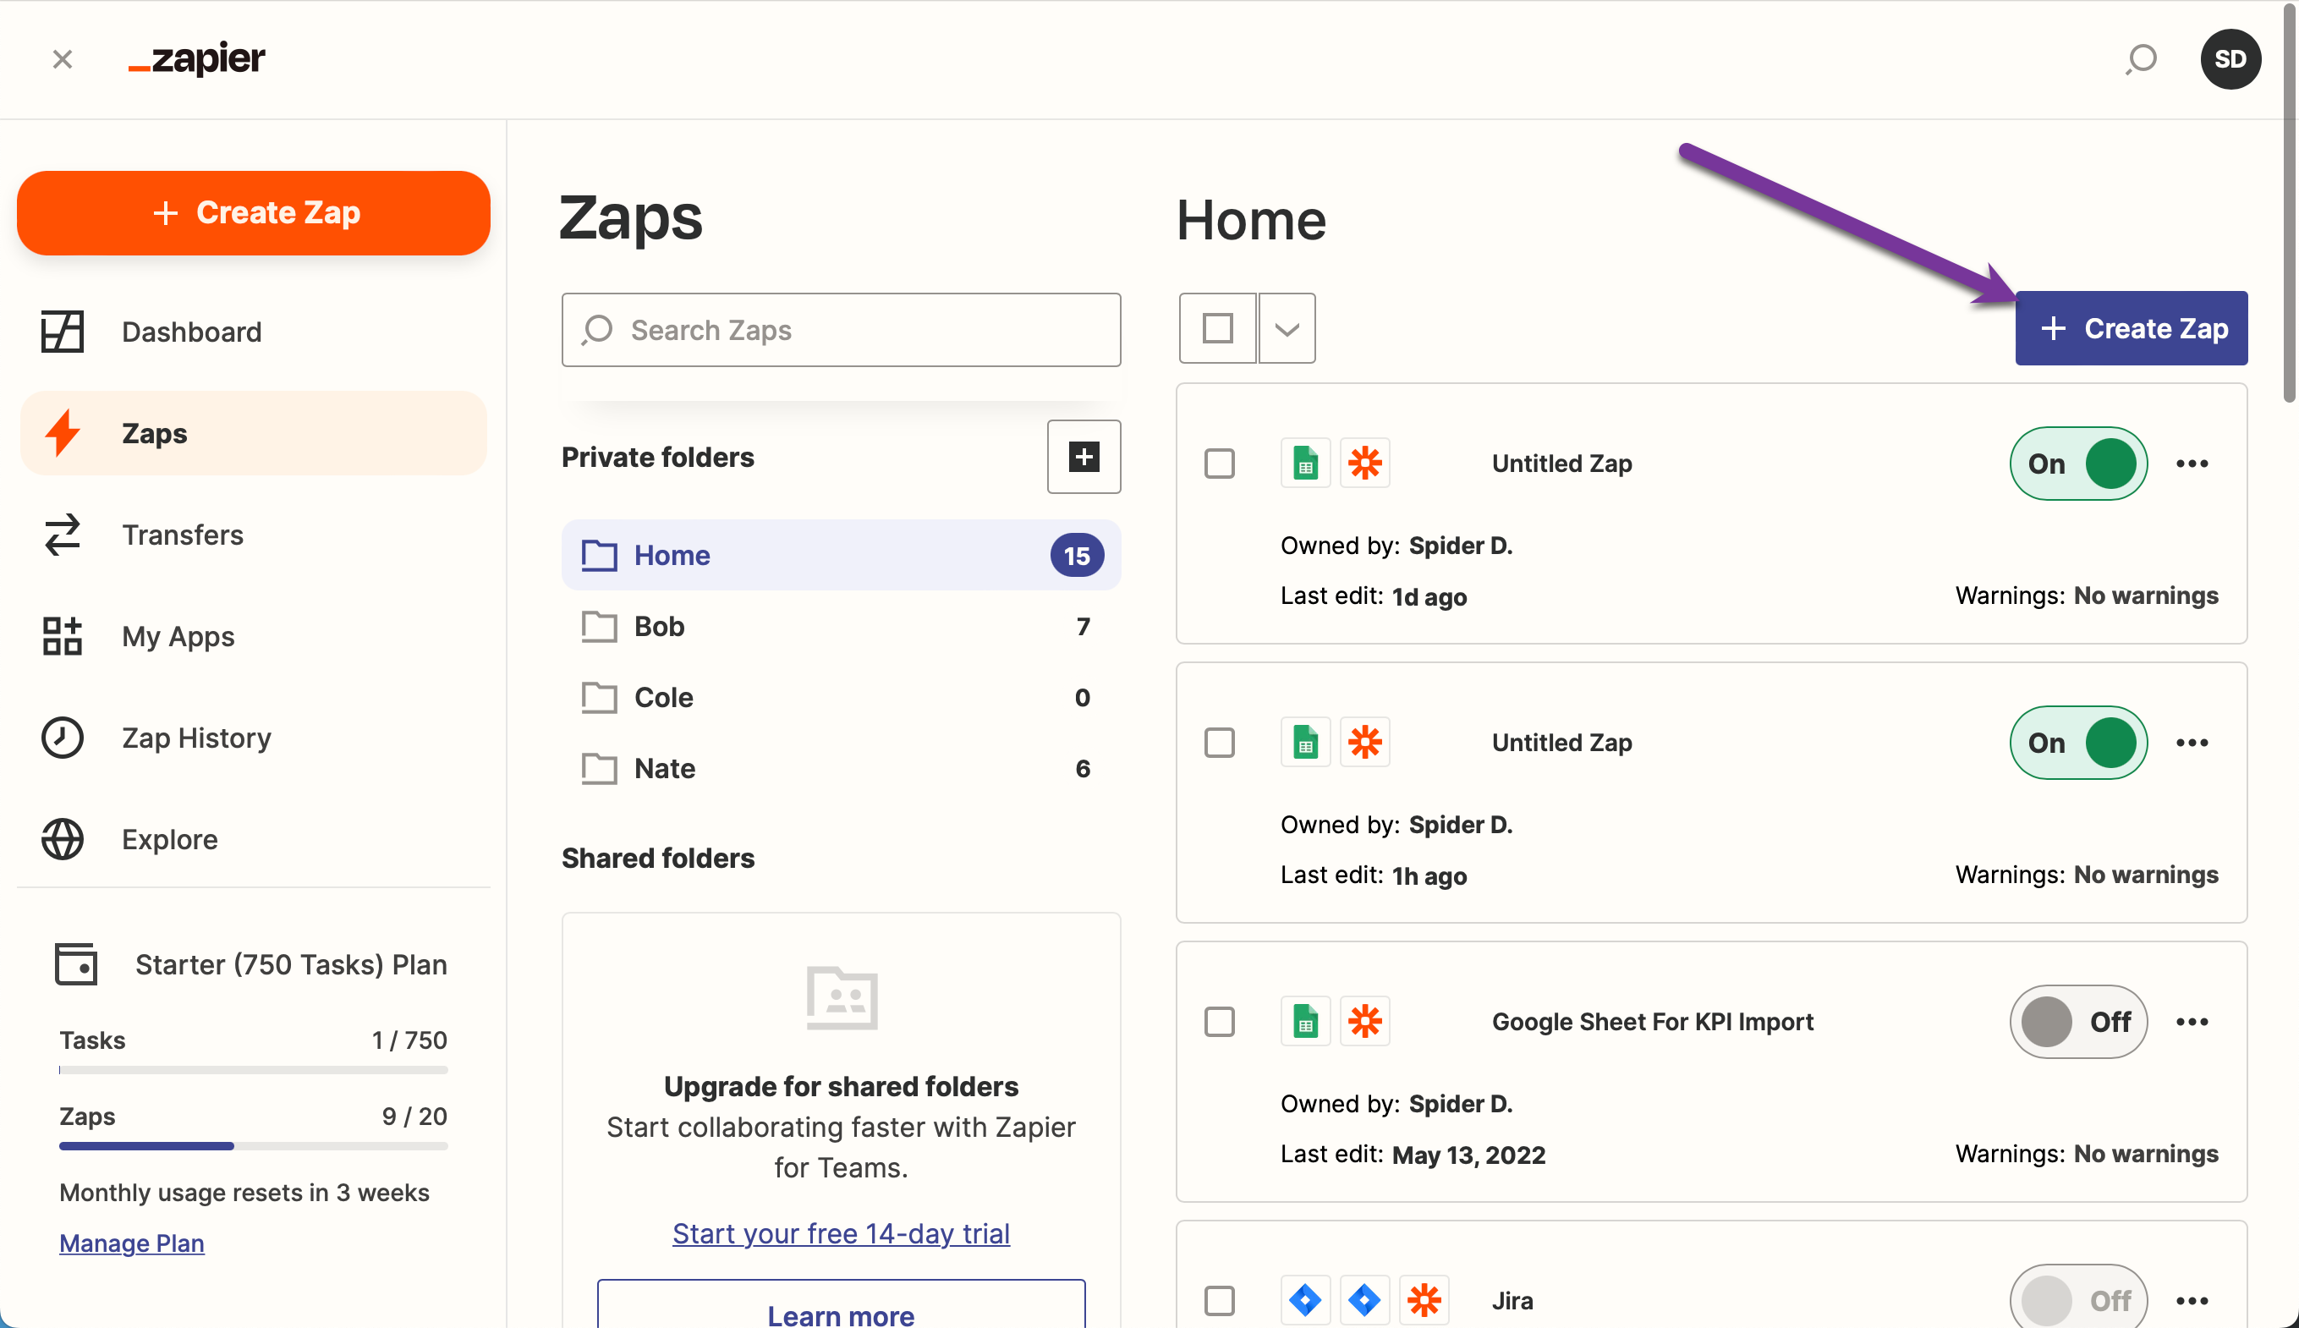
Task: Click the Google Sheets icon on the Untitled Zap edited 1d ago
Action: [1305, 464]
